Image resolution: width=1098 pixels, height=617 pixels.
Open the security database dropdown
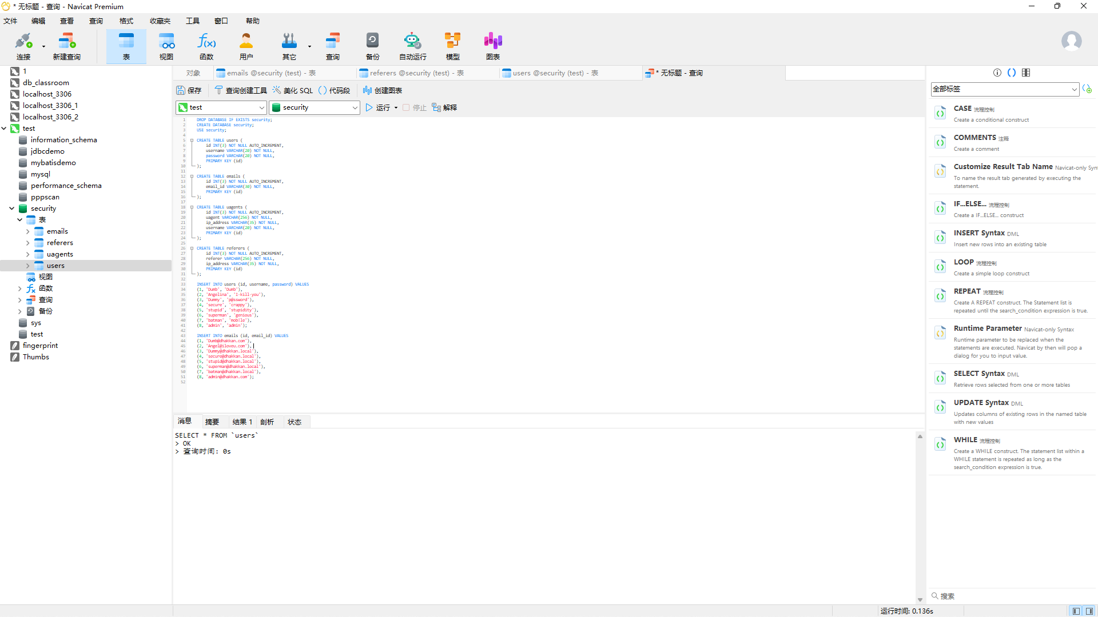355,107
